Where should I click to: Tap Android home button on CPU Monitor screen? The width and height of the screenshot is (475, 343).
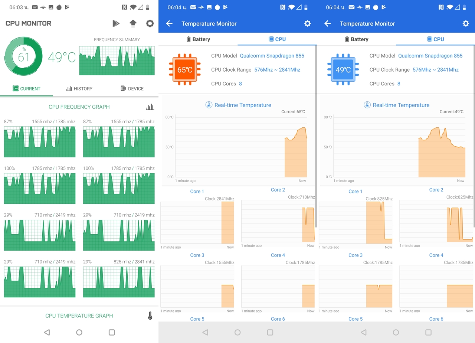79,332
